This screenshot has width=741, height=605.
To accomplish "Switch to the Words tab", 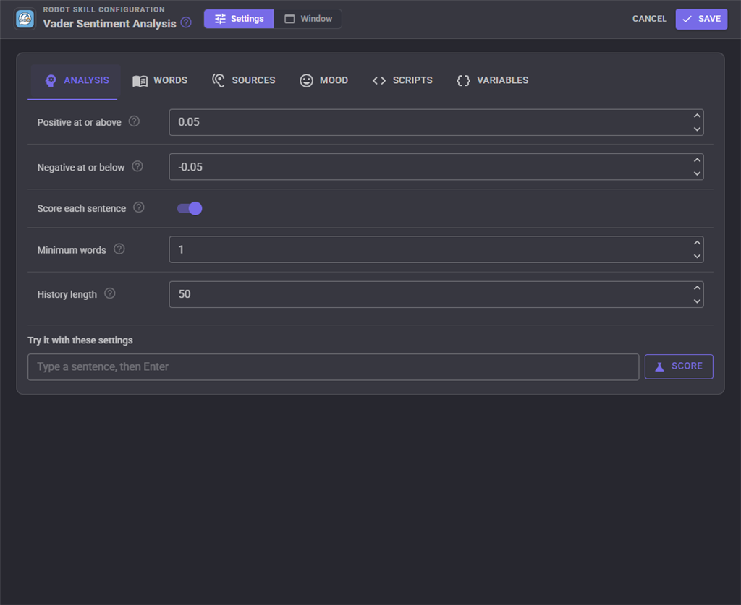I will tap(160, 81).
